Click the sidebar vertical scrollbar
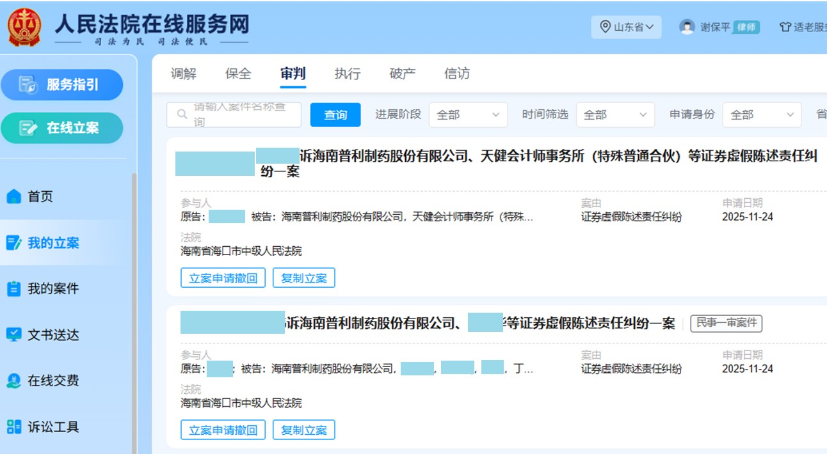The width and height of the screenshot is (827, 454). [x=134, y=313]
